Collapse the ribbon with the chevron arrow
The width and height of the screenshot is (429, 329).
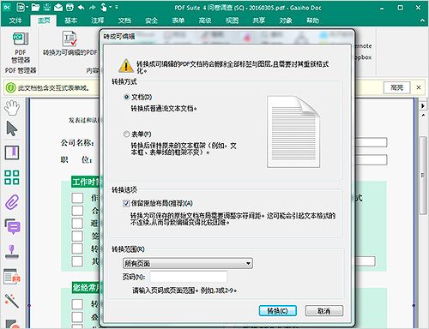point(422,21)
